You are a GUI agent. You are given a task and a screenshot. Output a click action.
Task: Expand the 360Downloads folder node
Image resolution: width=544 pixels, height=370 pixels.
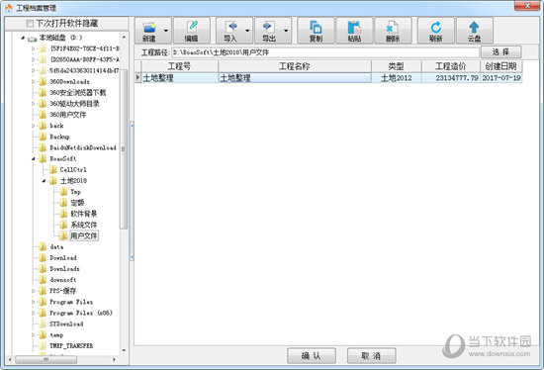click(34, 81)
